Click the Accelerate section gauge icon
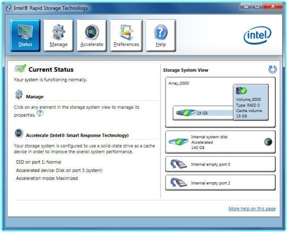 point(19,133)
